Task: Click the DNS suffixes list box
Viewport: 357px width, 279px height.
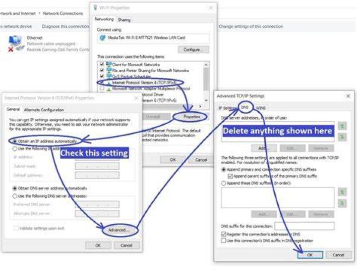Action: pyautogui.click(x=278, y=197)
